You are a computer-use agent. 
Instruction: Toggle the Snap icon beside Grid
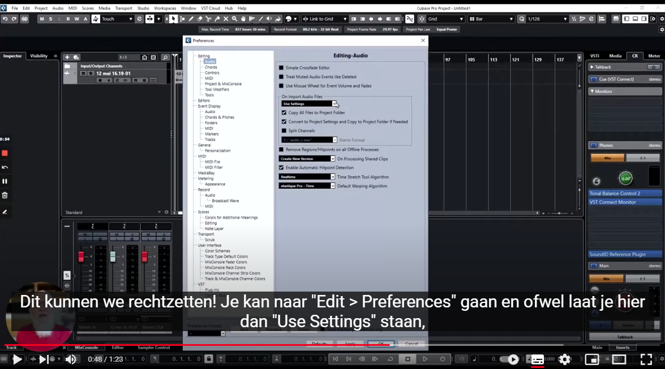(422, 19)
